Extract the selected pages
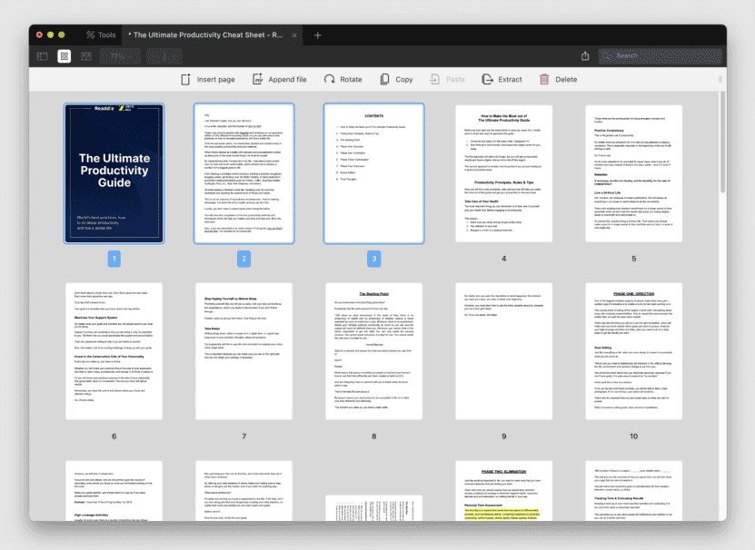Image resolution: width=755 pixels, height=550 pixels. [x=502, y=79]
